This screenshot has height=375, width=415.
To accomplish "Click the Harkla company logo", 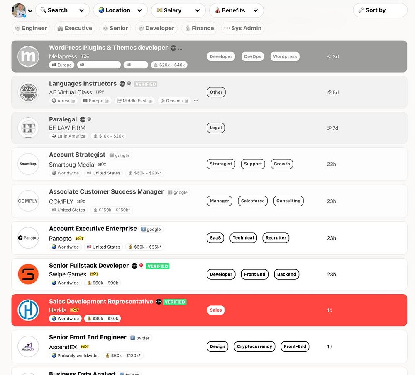I will pyautogui.click(x=28, y=310).
